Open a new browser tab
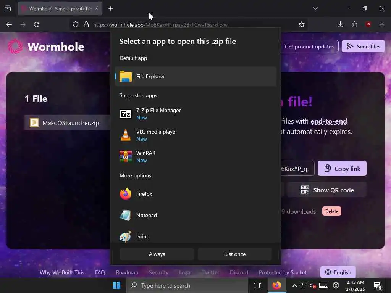Screen dimensions: 391x293 coord(110,9)
